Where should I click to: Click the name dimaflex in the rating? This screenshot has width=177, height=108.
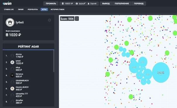(19, 100)
